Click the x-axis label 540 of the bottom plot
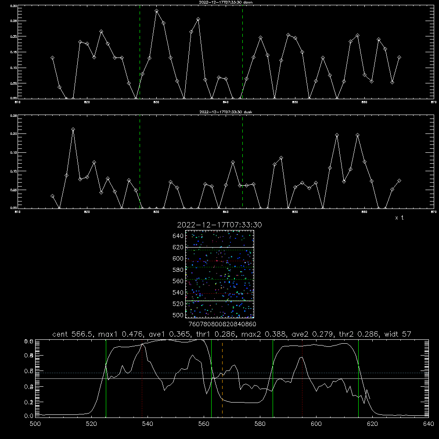The height and width of the screenshot is (439, 439). coord(148,424)
